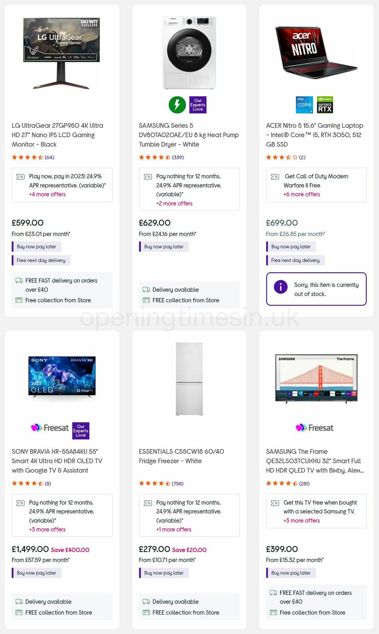
Task: Click the '(2)' review count on Acer laptop
Action: click(302, 156)
